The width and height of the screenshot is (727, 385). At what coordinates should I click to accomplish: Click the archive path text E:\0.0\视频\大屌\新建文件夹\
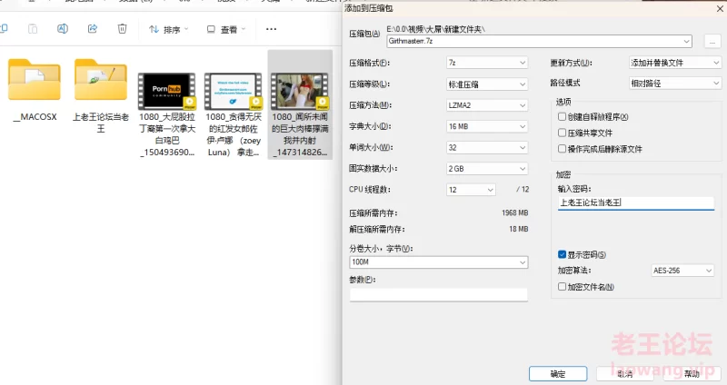[x=435, y=29]
